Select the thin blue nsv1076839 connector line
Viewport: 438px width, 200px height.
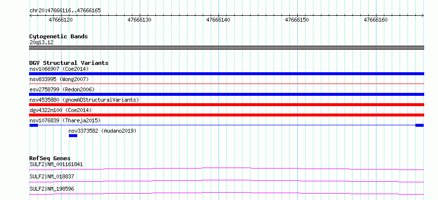click(x=226, y=125)
